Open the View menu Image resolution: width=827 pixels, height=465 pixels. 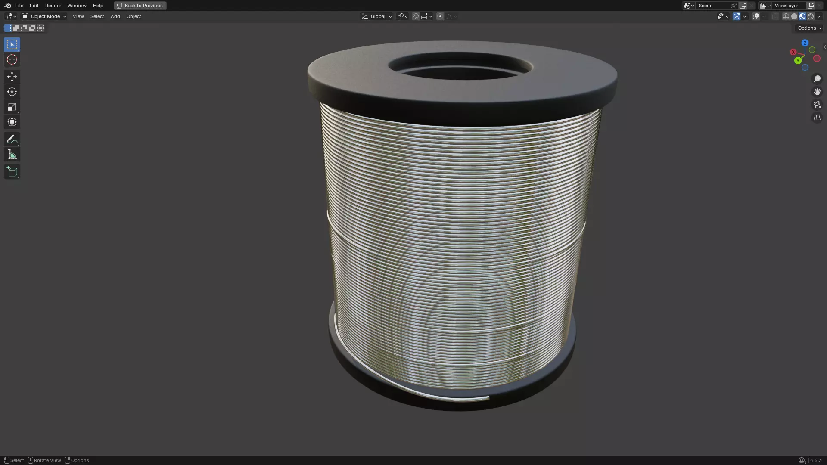tap(78, 16)
